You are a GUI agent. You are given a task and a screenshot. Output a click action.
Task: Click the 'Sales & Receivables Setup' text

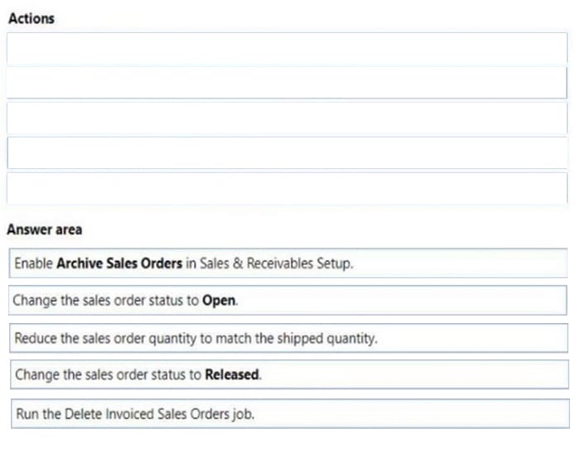pyautogui.click(x=276, y=263)
